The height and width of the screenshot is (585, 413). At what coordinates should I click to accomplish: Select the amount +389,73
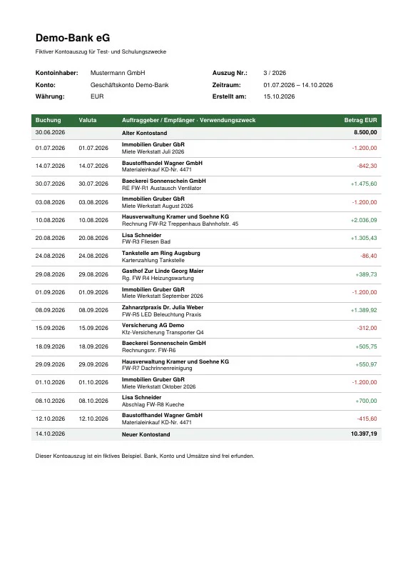coord(366,274)
